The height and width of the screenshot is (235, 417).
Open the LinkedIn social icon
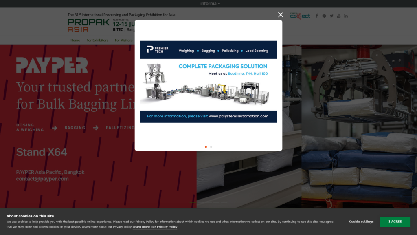(x=346, y=16)
